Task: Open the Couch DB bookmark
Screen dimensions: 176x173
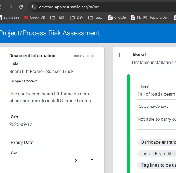Action: tap(34, 18)
